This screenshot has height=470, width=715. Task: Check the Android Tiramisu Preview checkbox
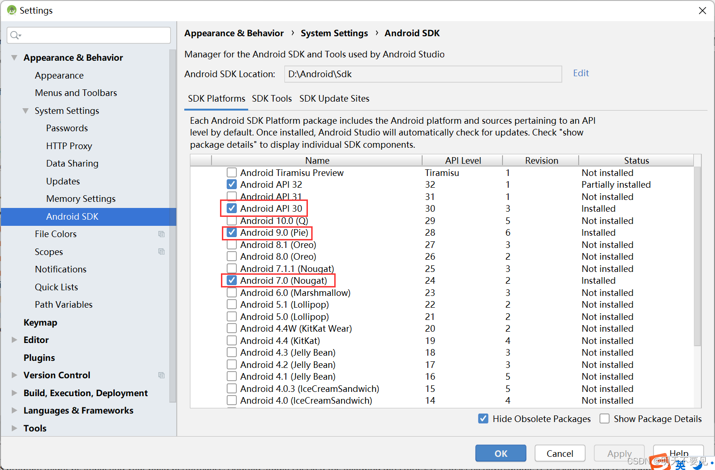tap(232, 173)
